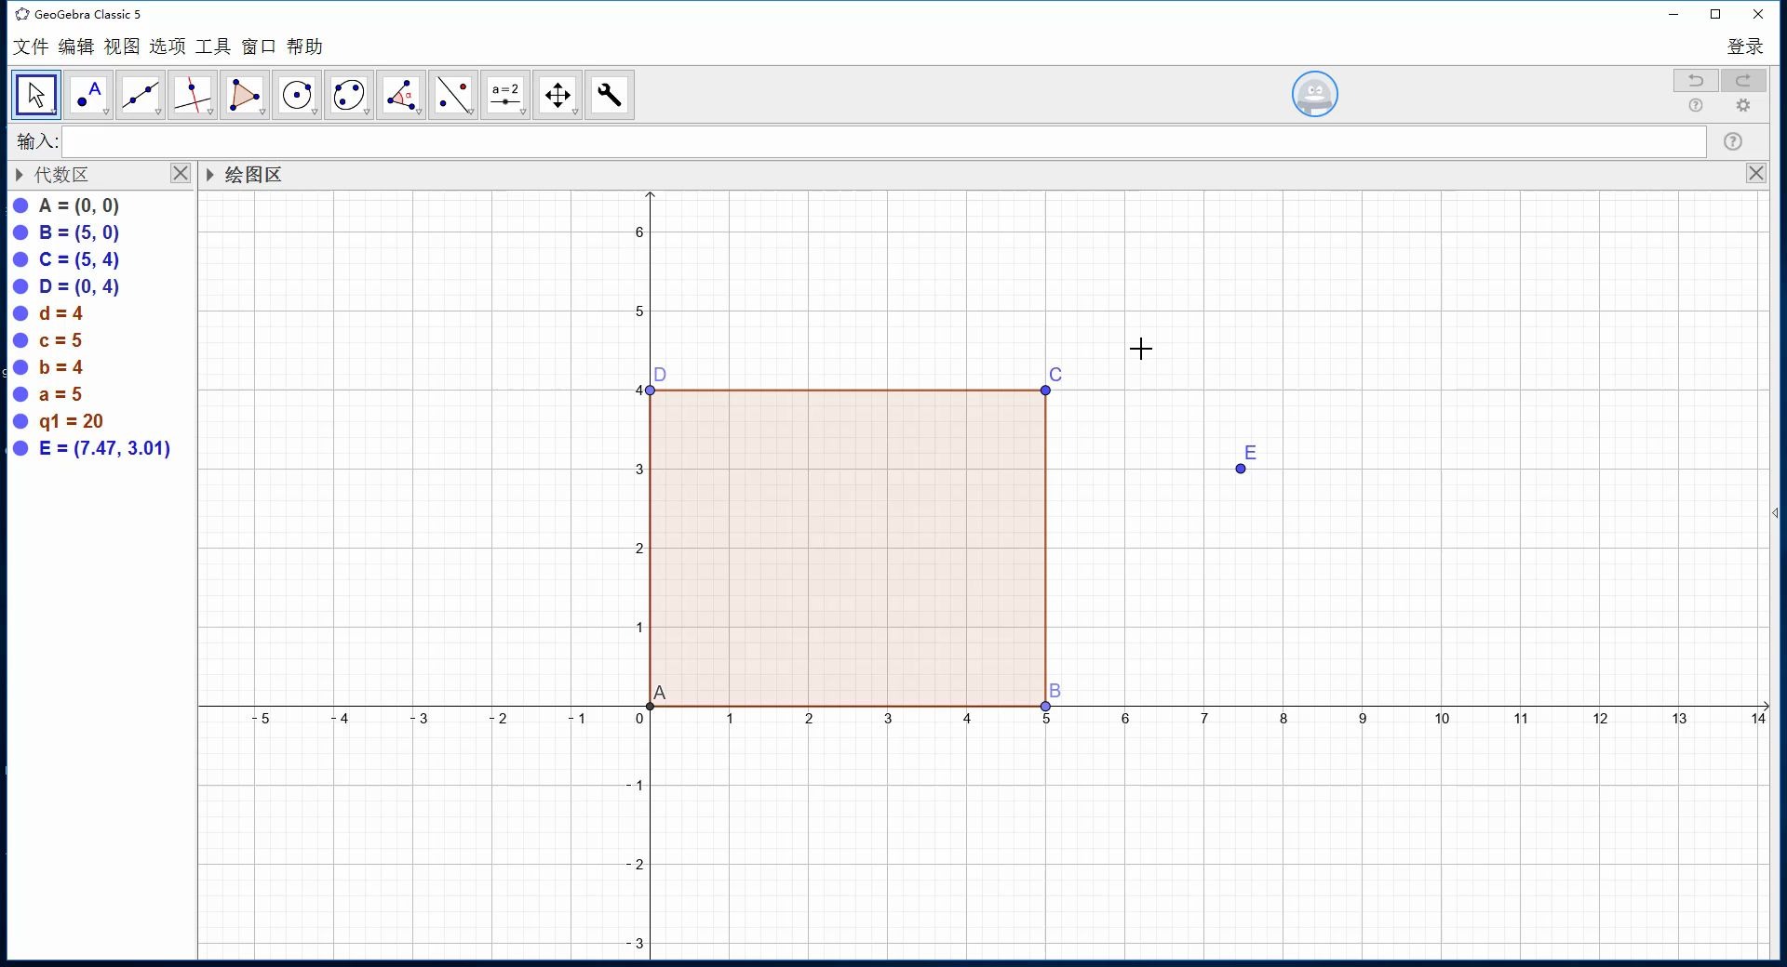Screen dimensions: 1787x967
Task: Select the Line through two points tool
Action: click(x=141, y=94)
